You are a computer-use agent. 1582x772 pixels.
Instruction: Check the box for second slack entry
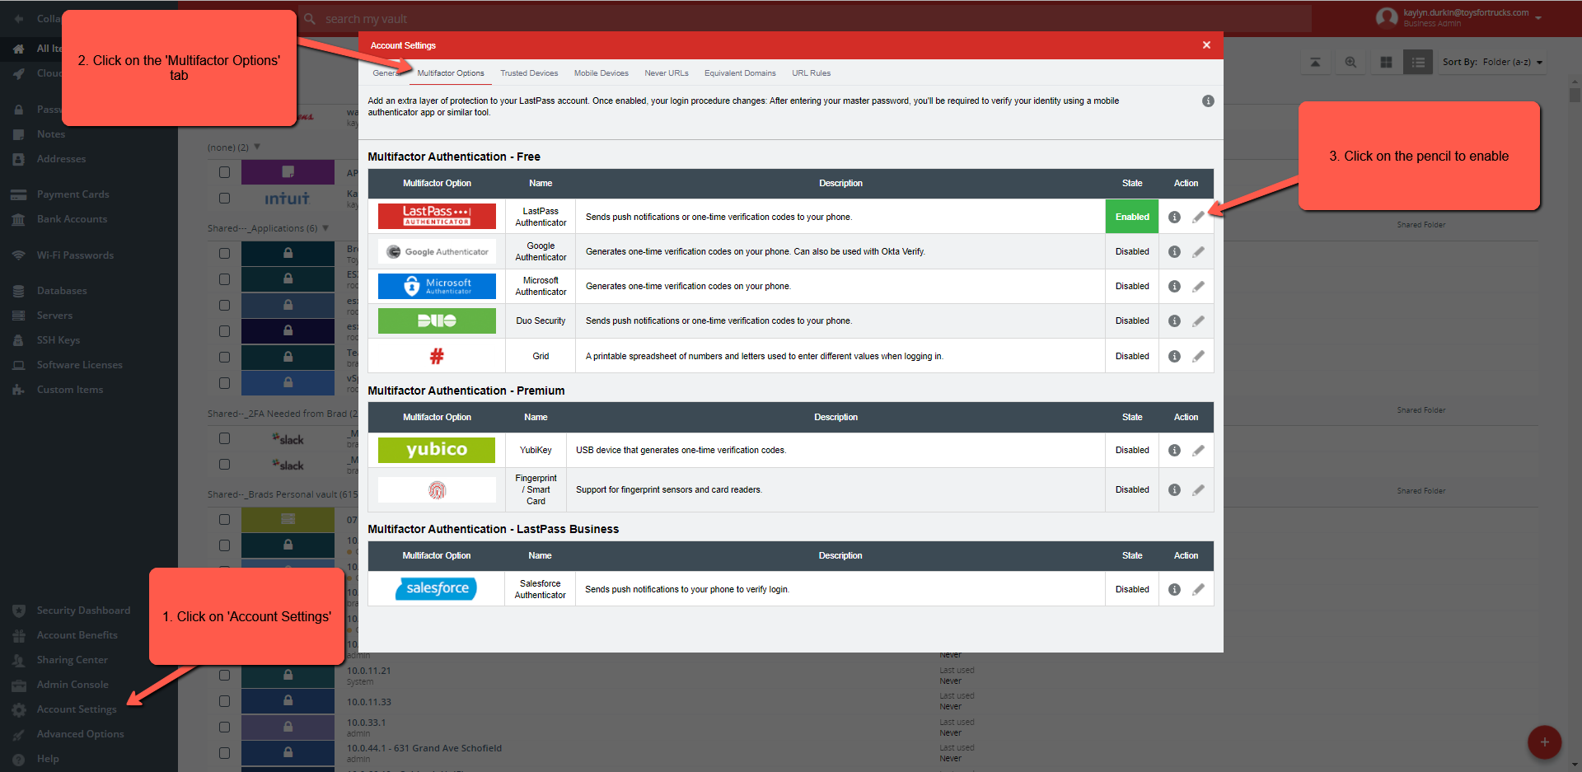click(224, 465)
